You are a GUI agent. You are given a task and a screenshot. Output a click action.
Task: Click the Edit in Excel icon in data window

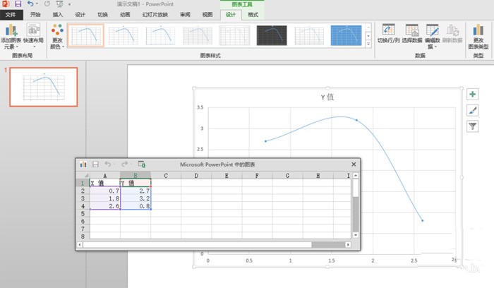141,164
